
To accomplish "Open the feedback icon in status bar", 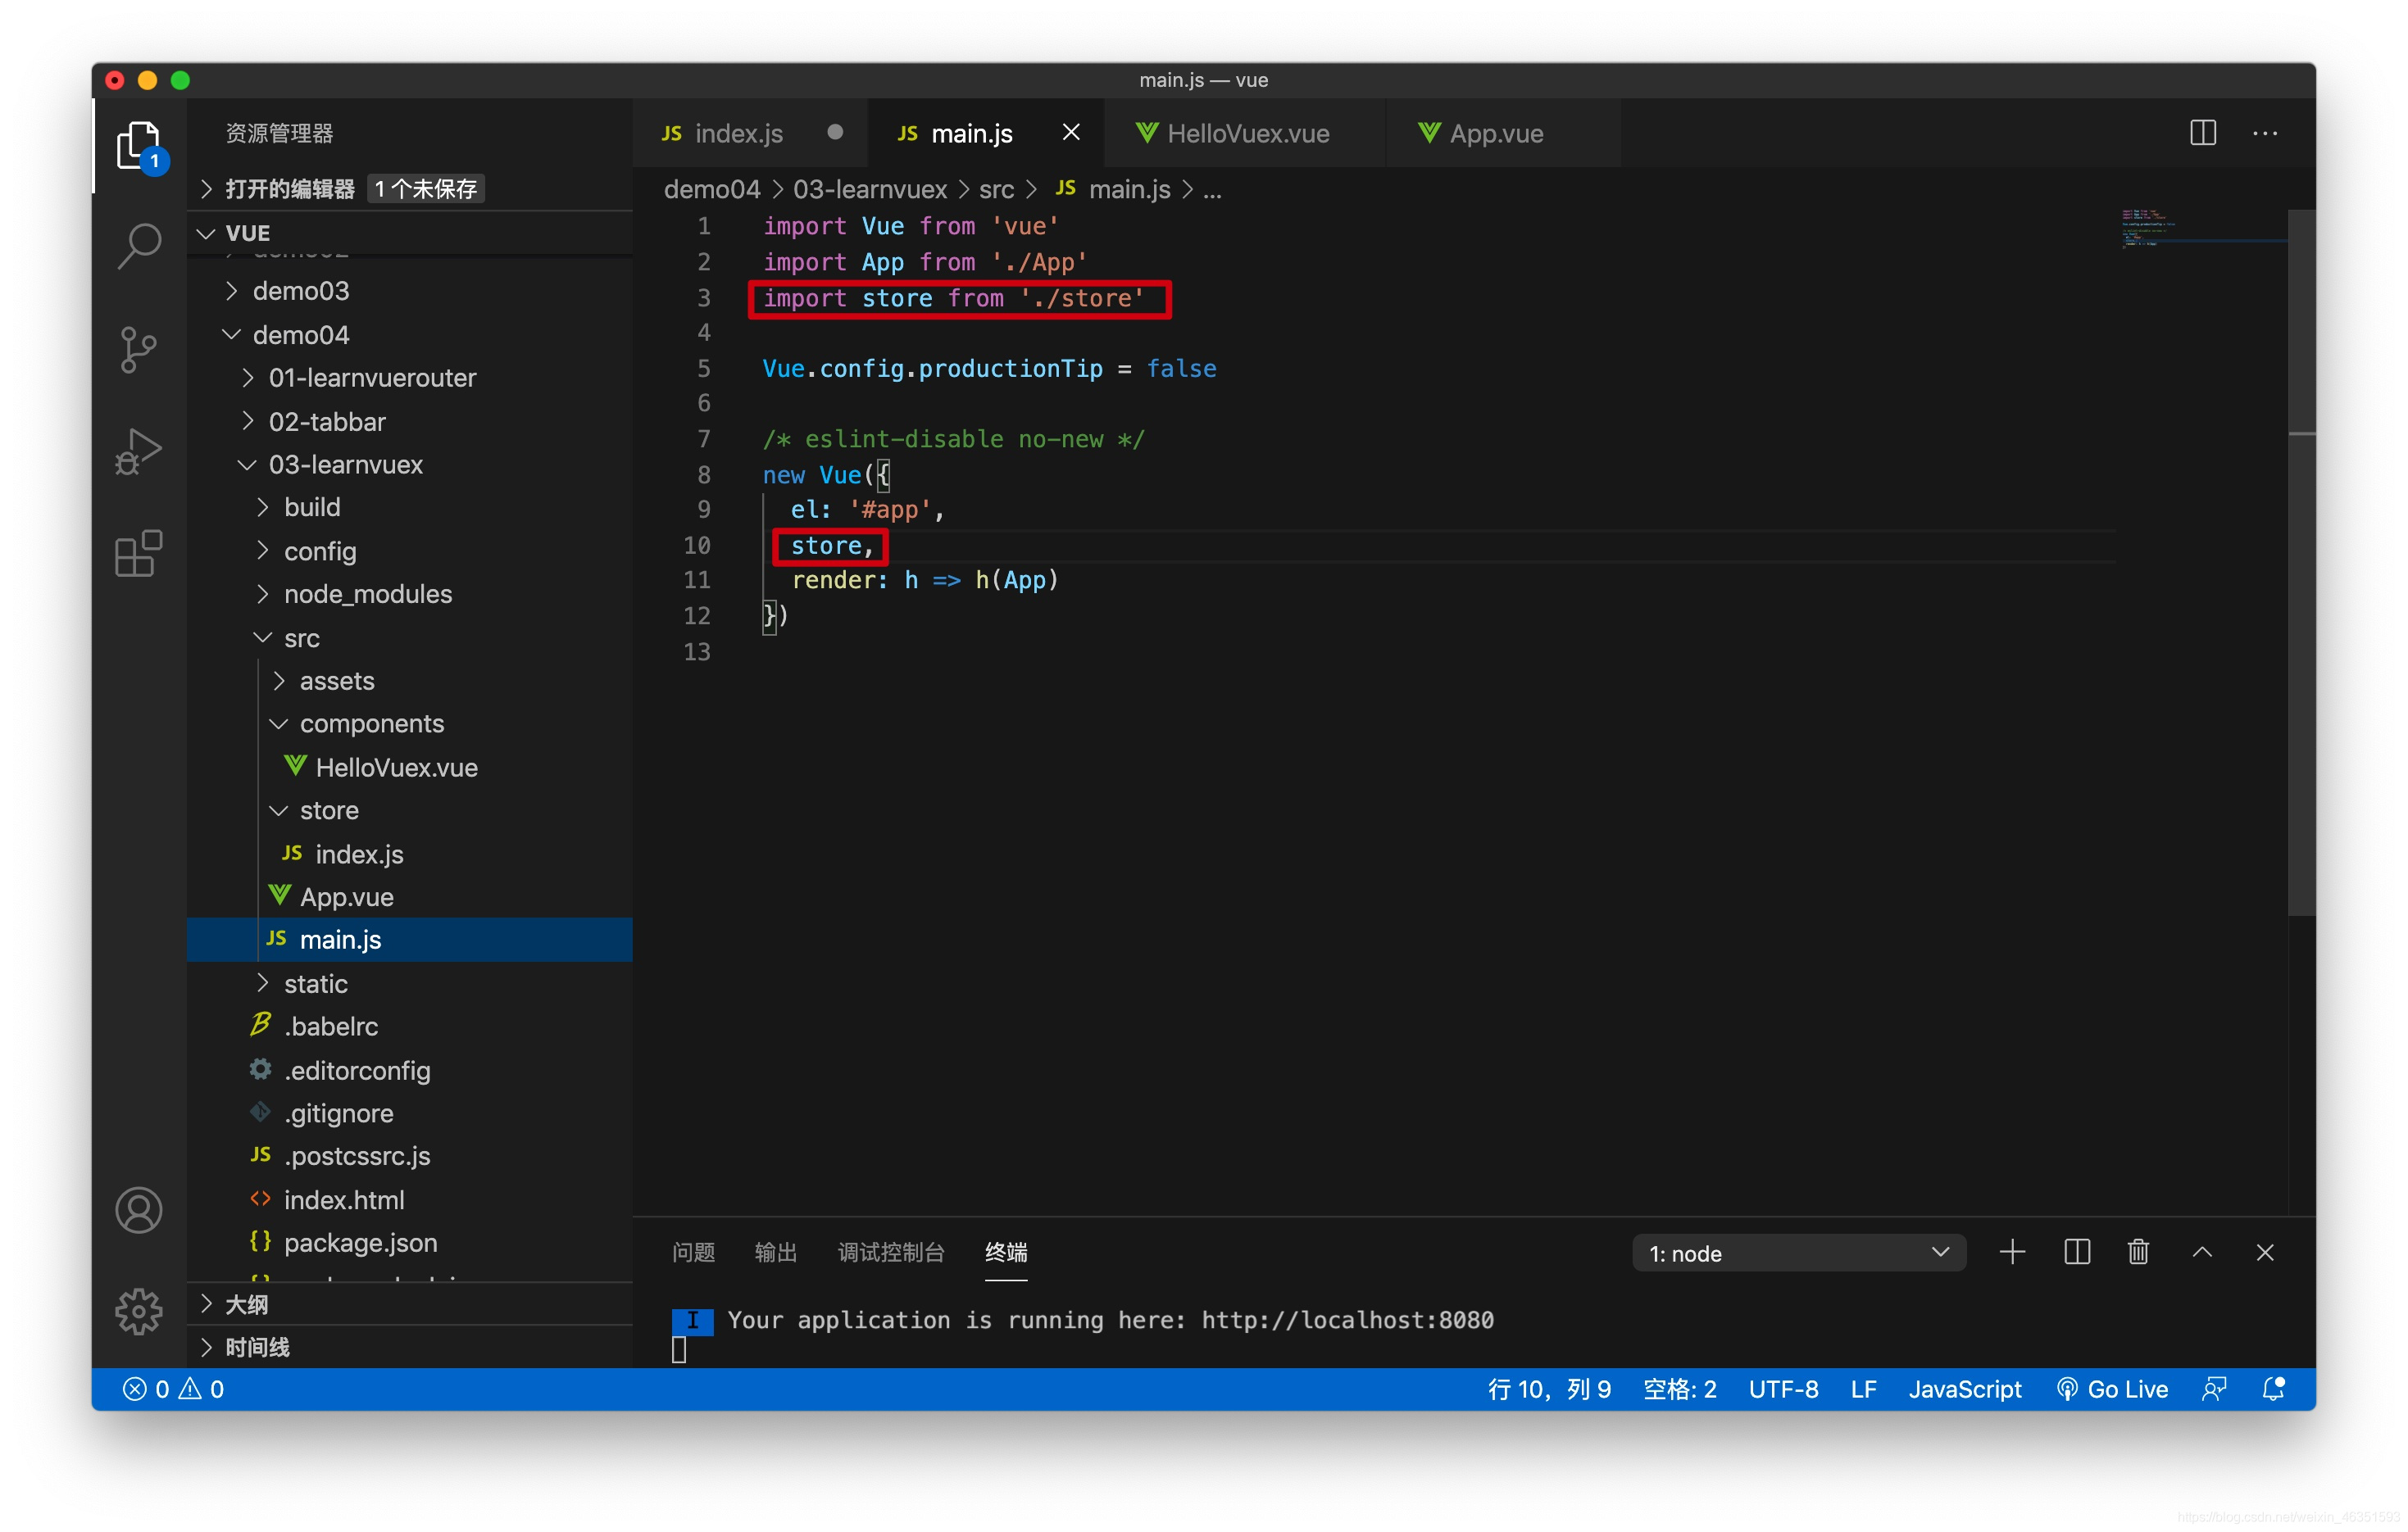I will point(2214,1388).
